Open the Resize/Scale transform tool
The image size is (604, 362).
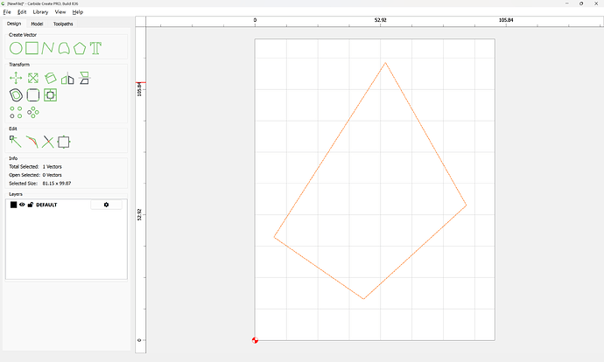pos(32,78)
